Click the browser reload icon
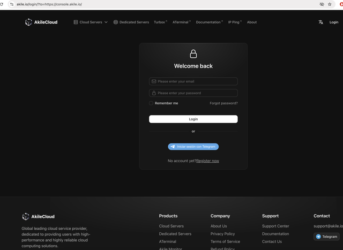Screen dimensions: 343x250 [2, 4]
